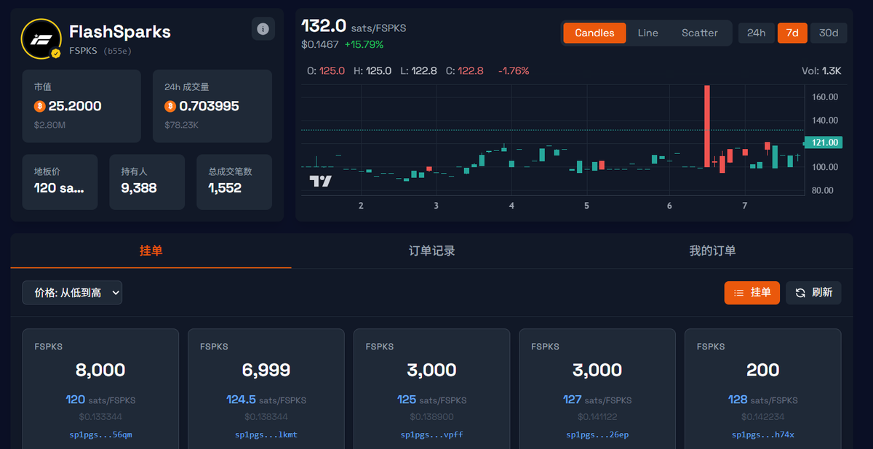Select the 24h timeframe
This screenshot has width=873, height=449.
pyautogui.click(x=756, y=33)
